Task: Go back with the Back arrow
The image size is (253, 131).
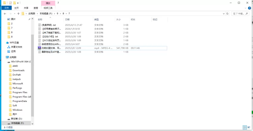Action: click(5, 14)
